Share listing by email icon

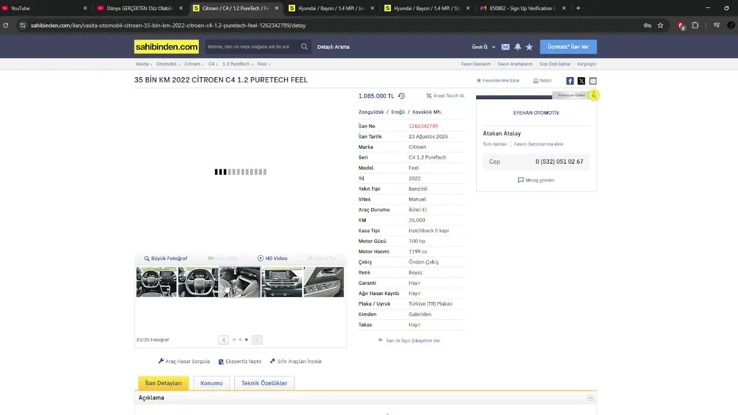coord(593,81)
